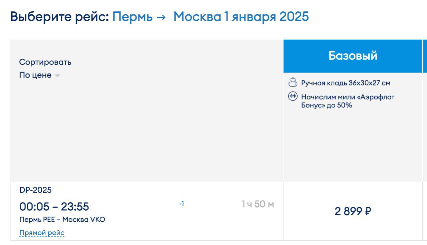
Task: Click the Aeroflot Bonus miles icon
Action: pyautogui.click(x=293, y=96)
